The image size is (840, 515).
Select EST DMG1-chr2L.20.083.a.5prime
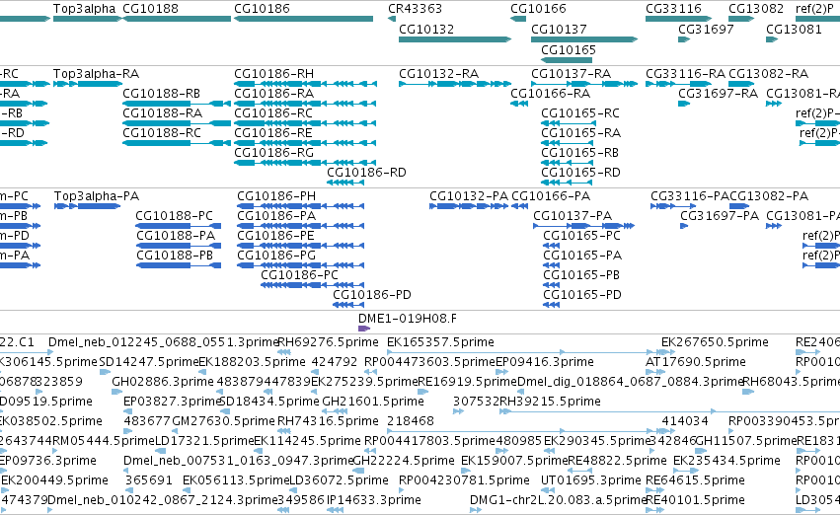559,500
